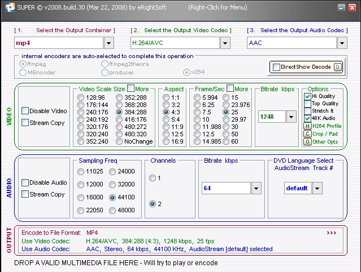Viewport: 361px width, 272px height.
Task: Expand the video Bitrate kbps dropdown
Action: click(x=291, y=117)
